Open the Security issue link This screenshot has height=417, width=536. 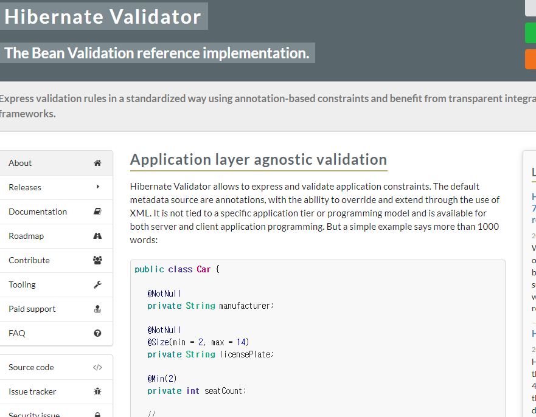(57, 412)
